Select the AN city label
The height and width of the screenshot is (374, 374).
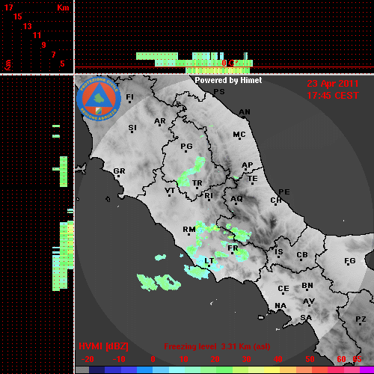pos(245,112)
